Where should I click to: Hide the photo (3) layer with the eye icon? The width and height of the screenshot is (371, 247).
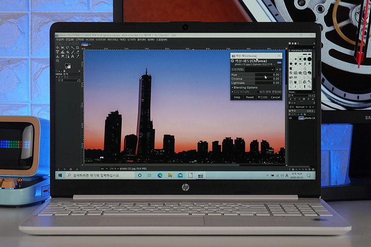click(x=290, y=118)
